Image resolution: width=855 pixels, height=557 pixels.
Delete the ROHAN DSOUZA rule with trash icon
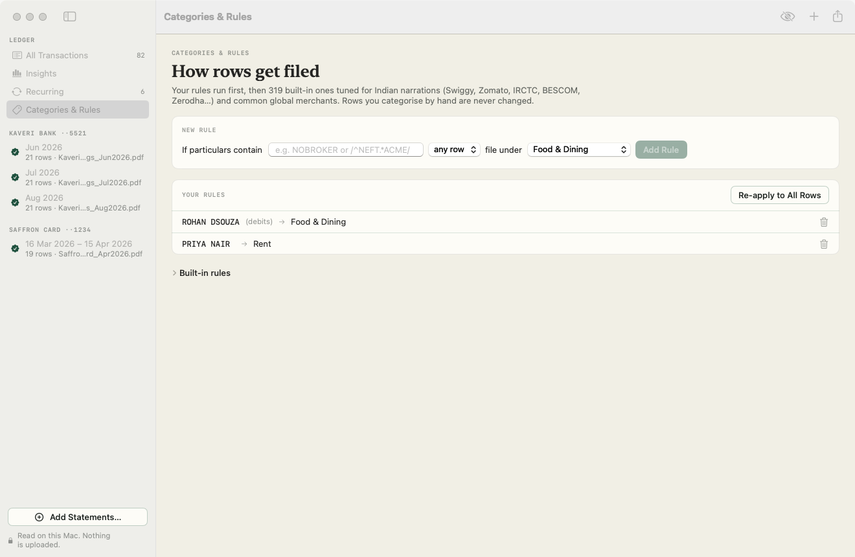click(824, 222)
